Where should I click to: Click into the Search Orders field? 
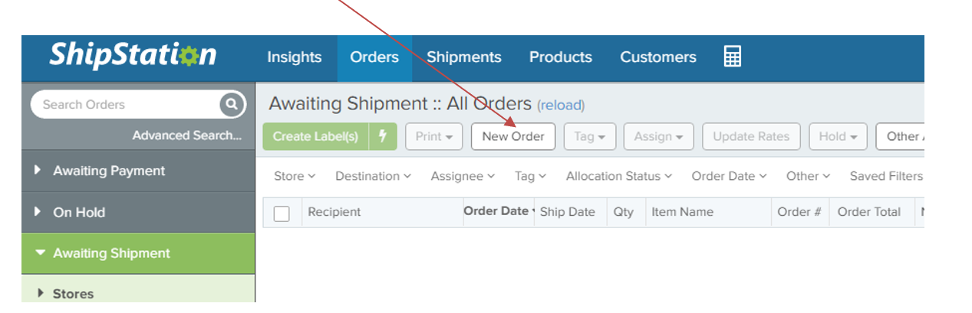127,105
